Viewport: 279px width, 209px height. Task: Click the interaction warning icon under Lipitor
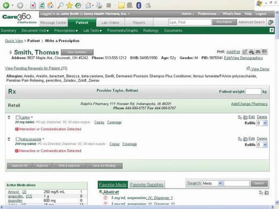17,129
